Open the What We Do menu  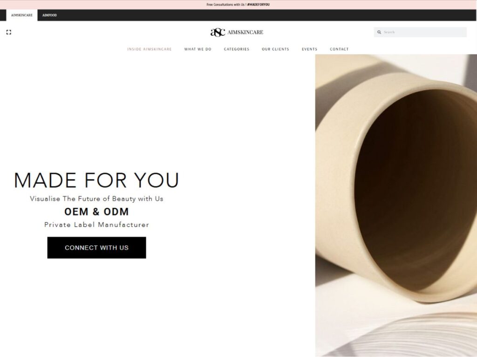click(198, 49)
